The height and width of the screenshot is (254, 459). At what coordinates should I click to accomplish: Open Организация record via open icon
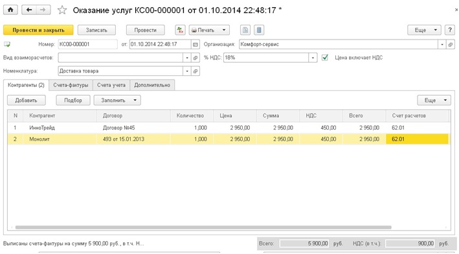pos(450,45)
